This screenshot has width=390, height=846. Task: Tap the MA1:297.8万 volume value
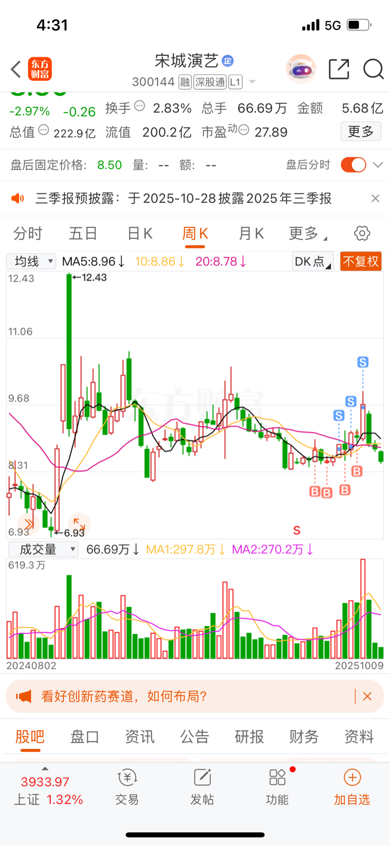coord(185,549)
